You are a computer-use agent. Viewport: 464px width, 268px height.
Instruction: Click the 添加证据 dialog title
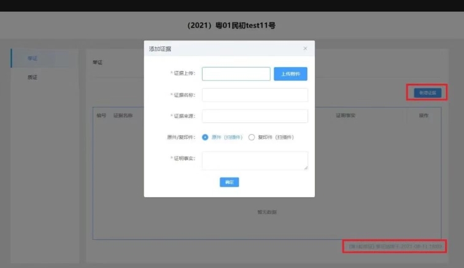point(161,48)
